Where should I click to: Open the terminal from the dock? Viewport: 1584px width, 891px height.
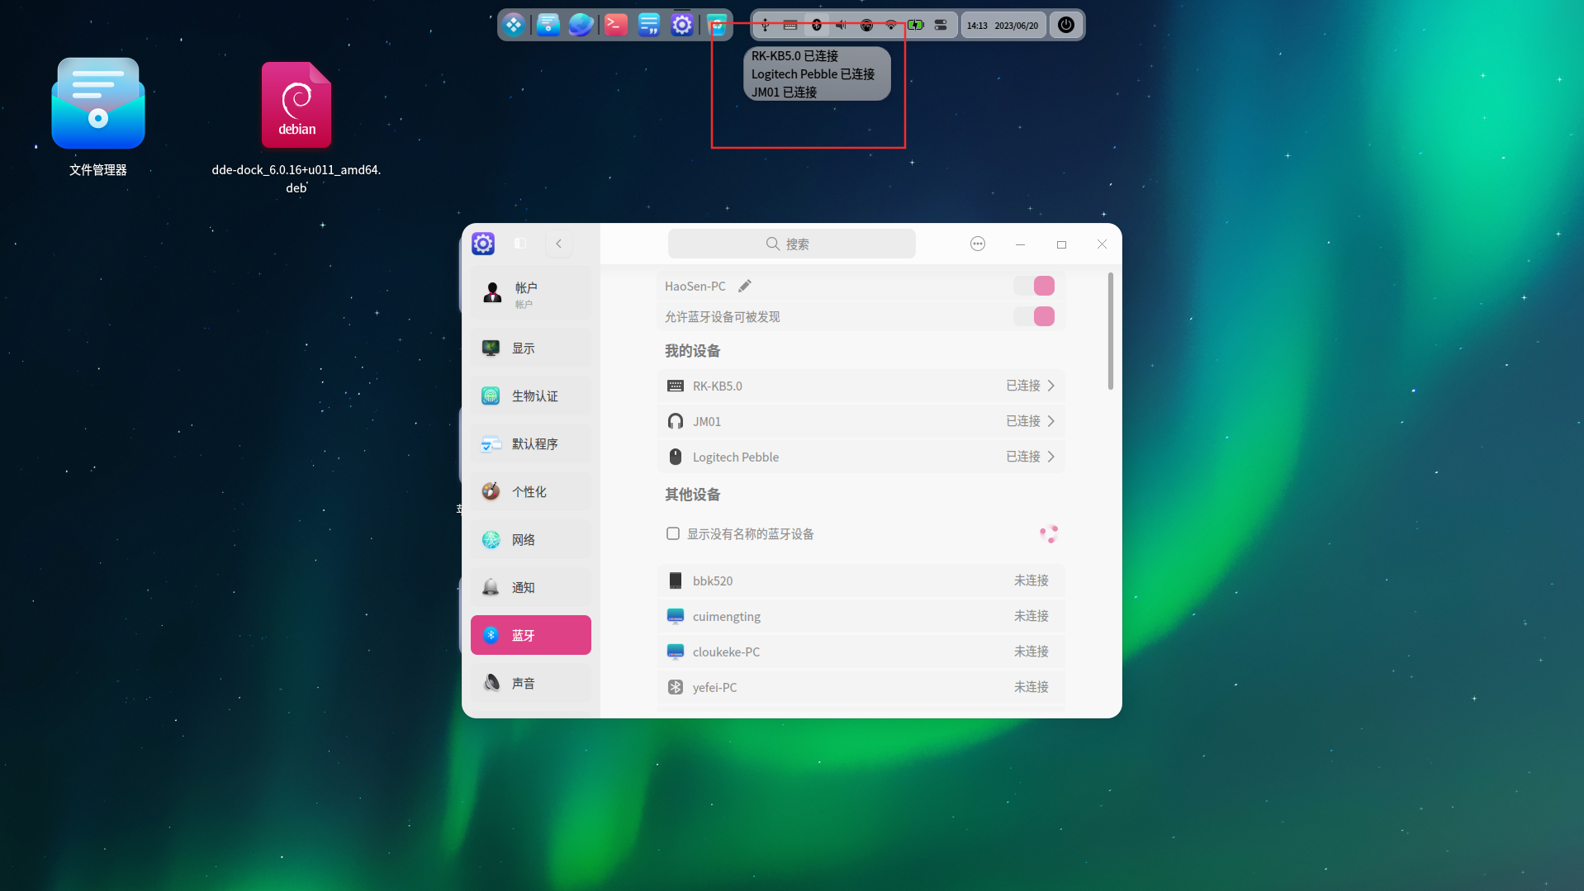pos(615,25)
